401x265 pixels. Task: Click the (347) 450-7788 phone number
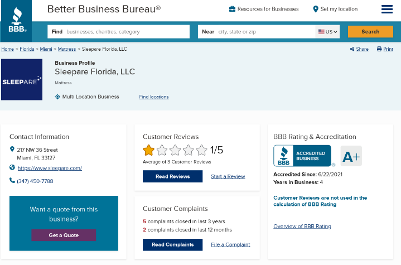click(x=35, y=181)
